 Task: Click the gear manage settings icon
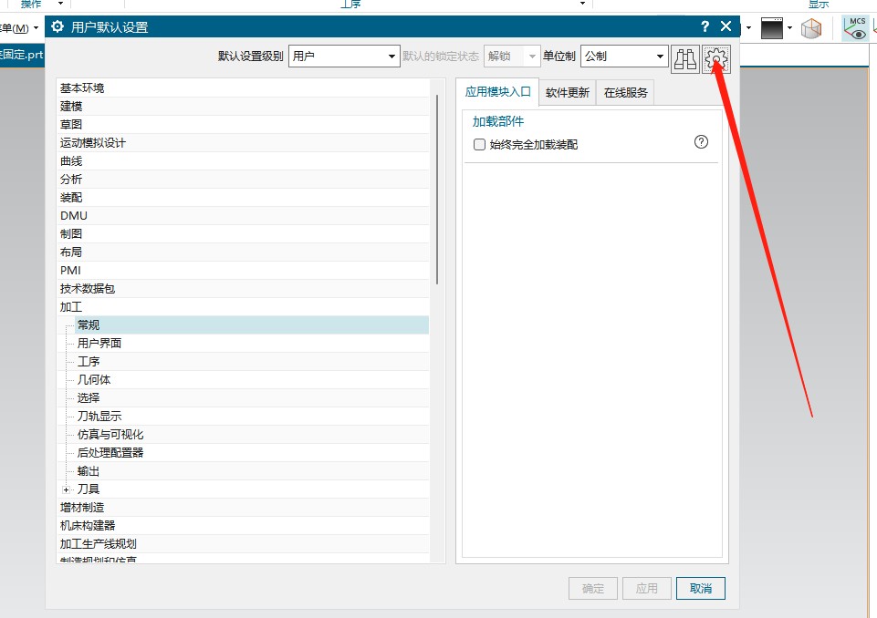click(716, 58)
